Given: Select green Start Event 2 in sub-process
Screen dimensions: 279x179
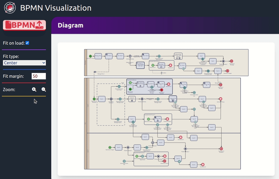Looking at the screenshot, I should point(153,65).
